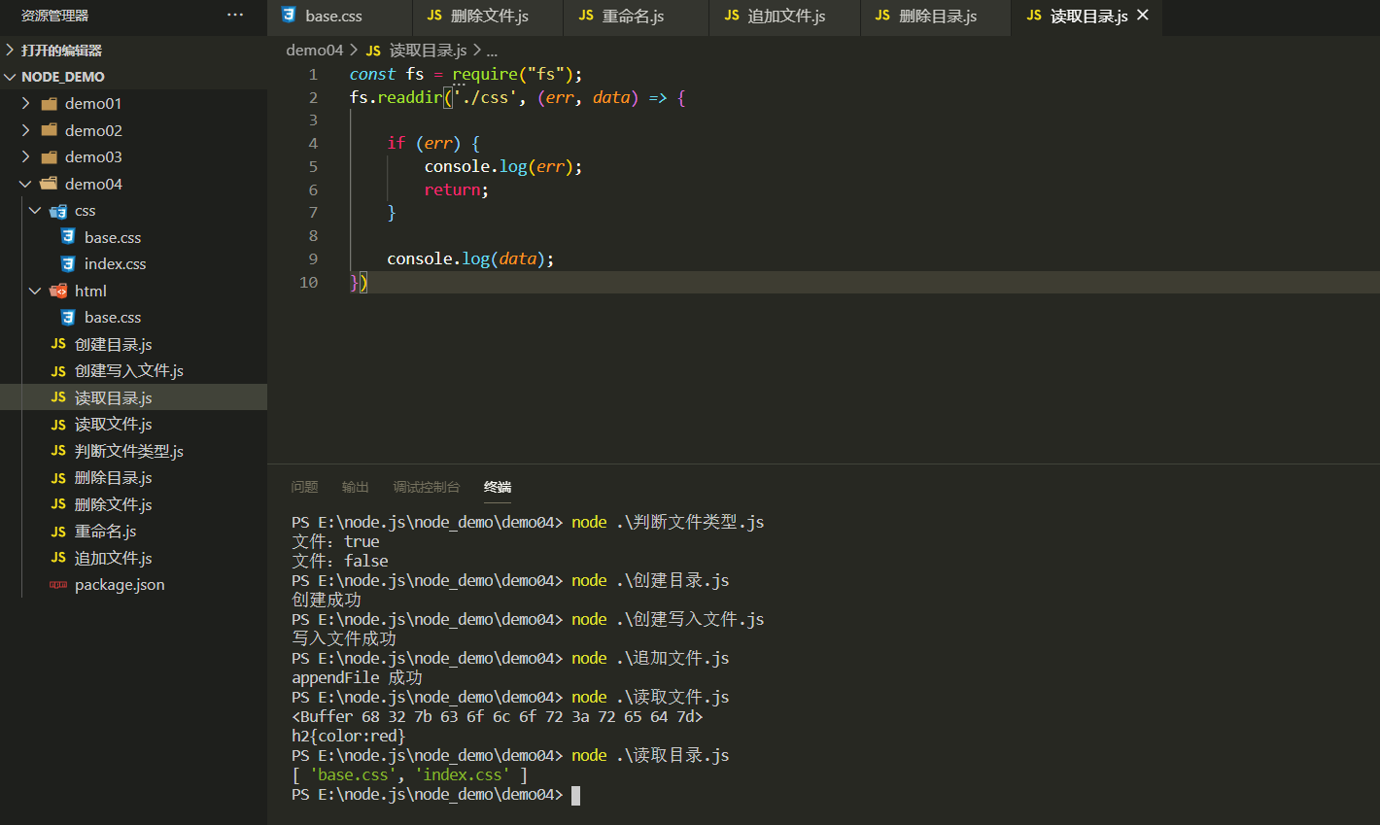Click the CSS icon on base.css tab

click(x=289, y=15)
